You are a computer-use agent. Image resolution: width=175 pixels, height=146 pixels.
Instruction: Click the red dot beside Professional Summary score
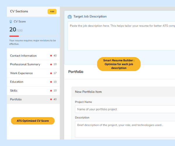pos(51,64)
